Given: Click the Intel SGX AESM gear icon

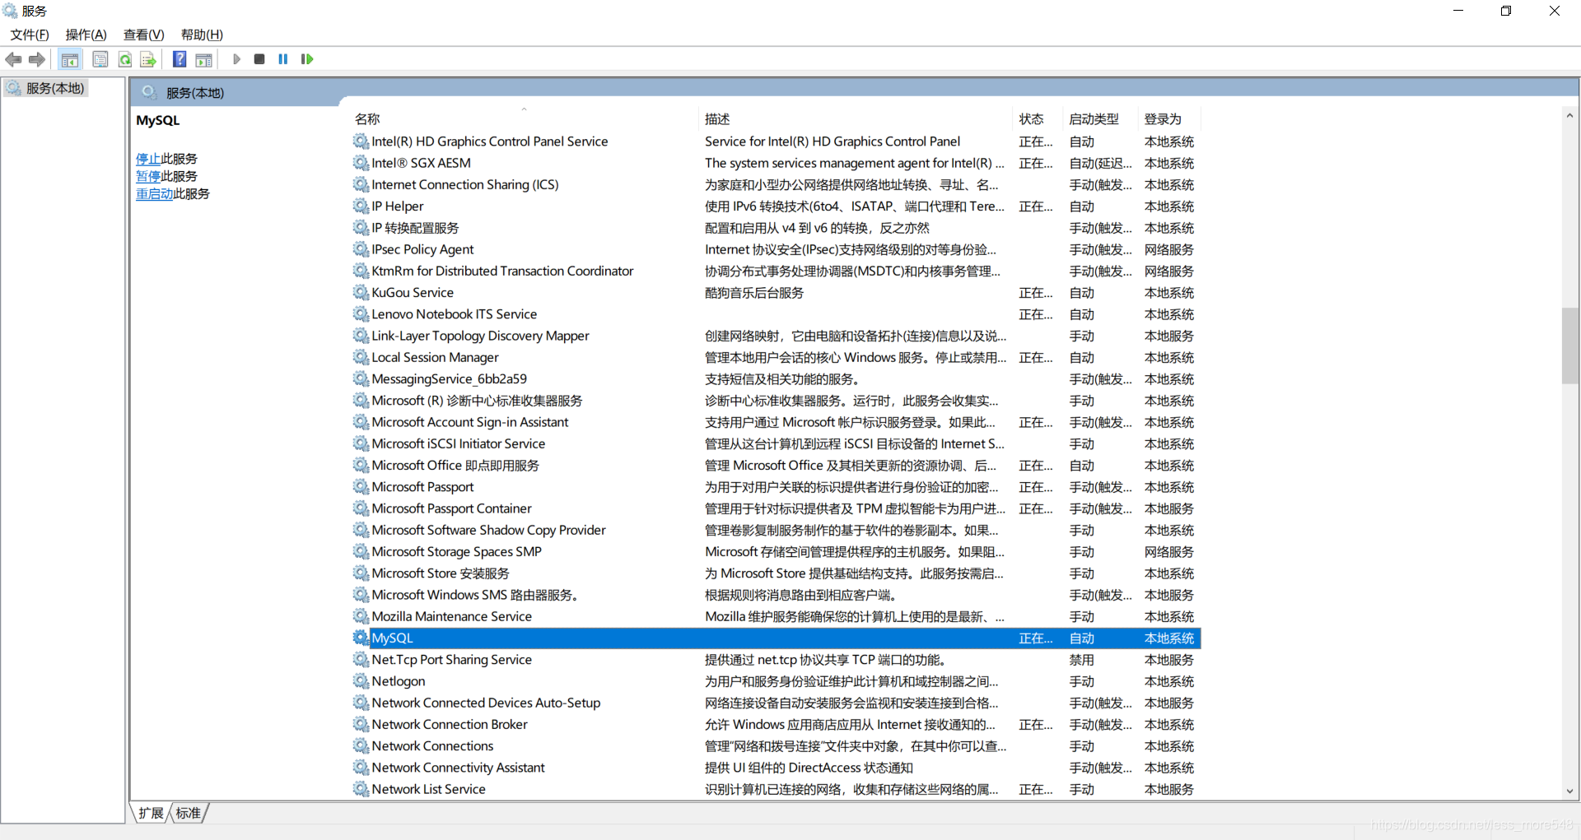Looking at the screenshot, I should click(x=361, y=163).
